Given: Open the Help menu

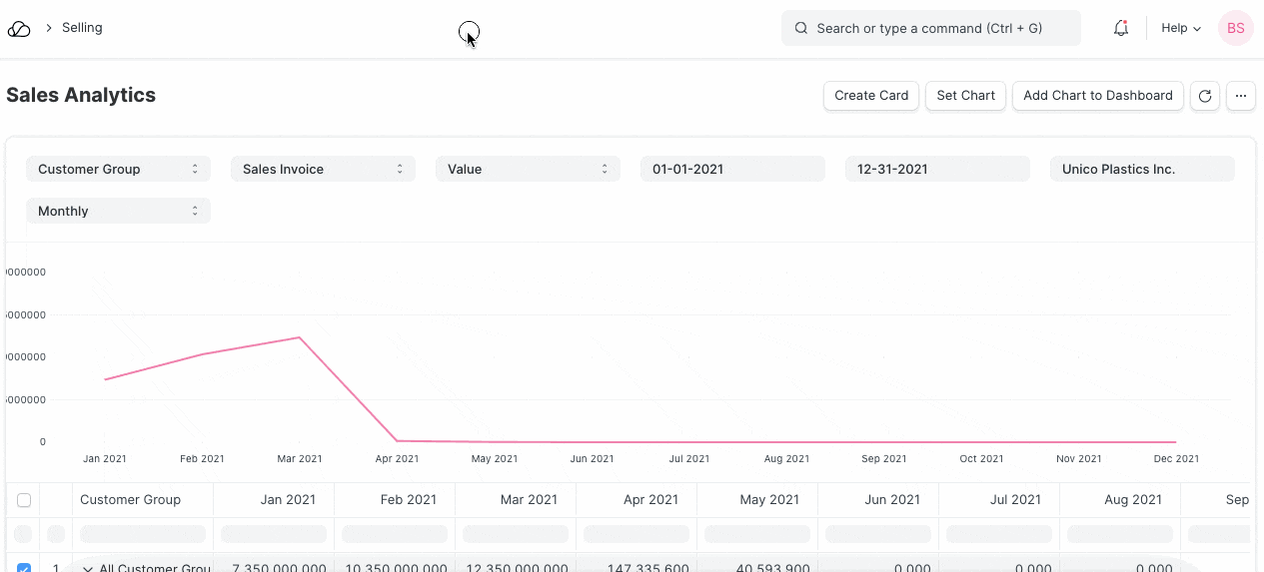Looking at the screenshot, I should [1180, 29].
